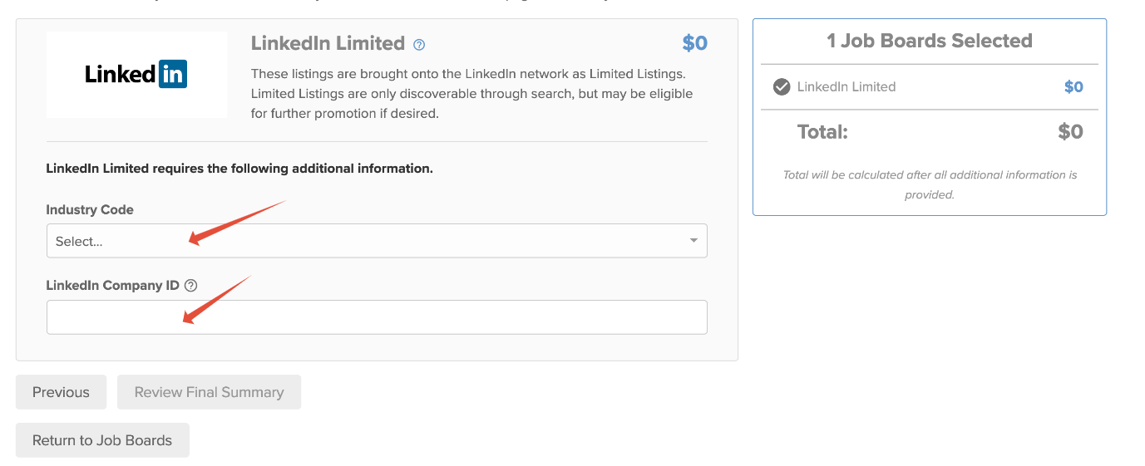This screenshot has height=466, width=1145.
Task: Click the checkmark icon beside LinkedIn Limited summary
Action: point(782,86)
